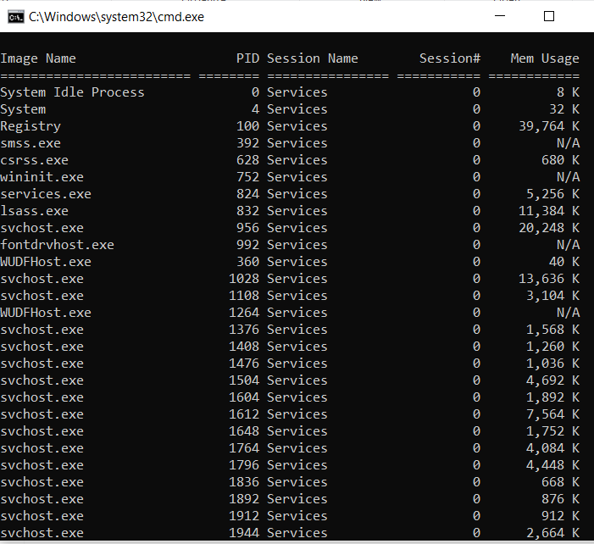Click the Session# column header
Viewport: 594px width, 544px height.
click(x=450, y=58)
